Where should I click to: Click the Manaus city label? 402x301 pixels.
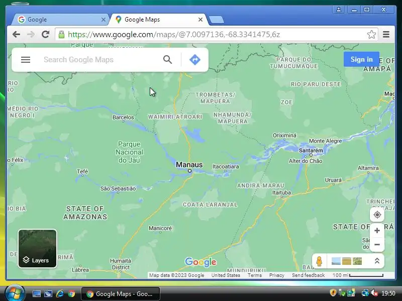(x=189, y=165)
